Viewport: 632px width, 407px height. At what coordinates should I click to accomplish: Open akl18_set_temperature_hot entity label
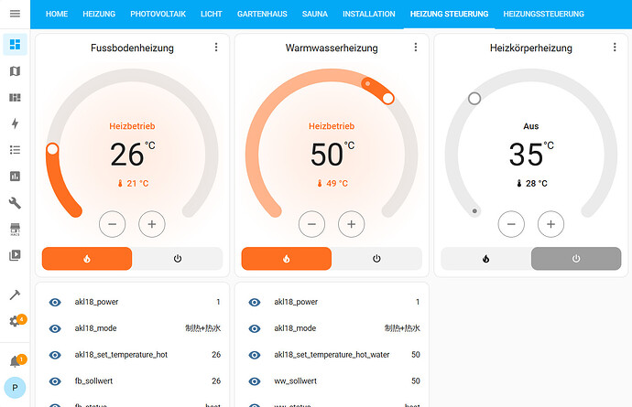pos(121,355)
